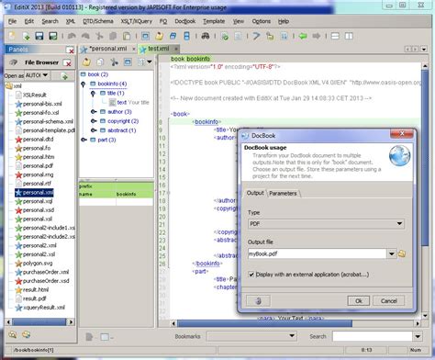Viewport: 435px width, 360px height.
Task: Open the XSLT/XQuery menu
Action: pyautogui.click(x=137, y=21)
